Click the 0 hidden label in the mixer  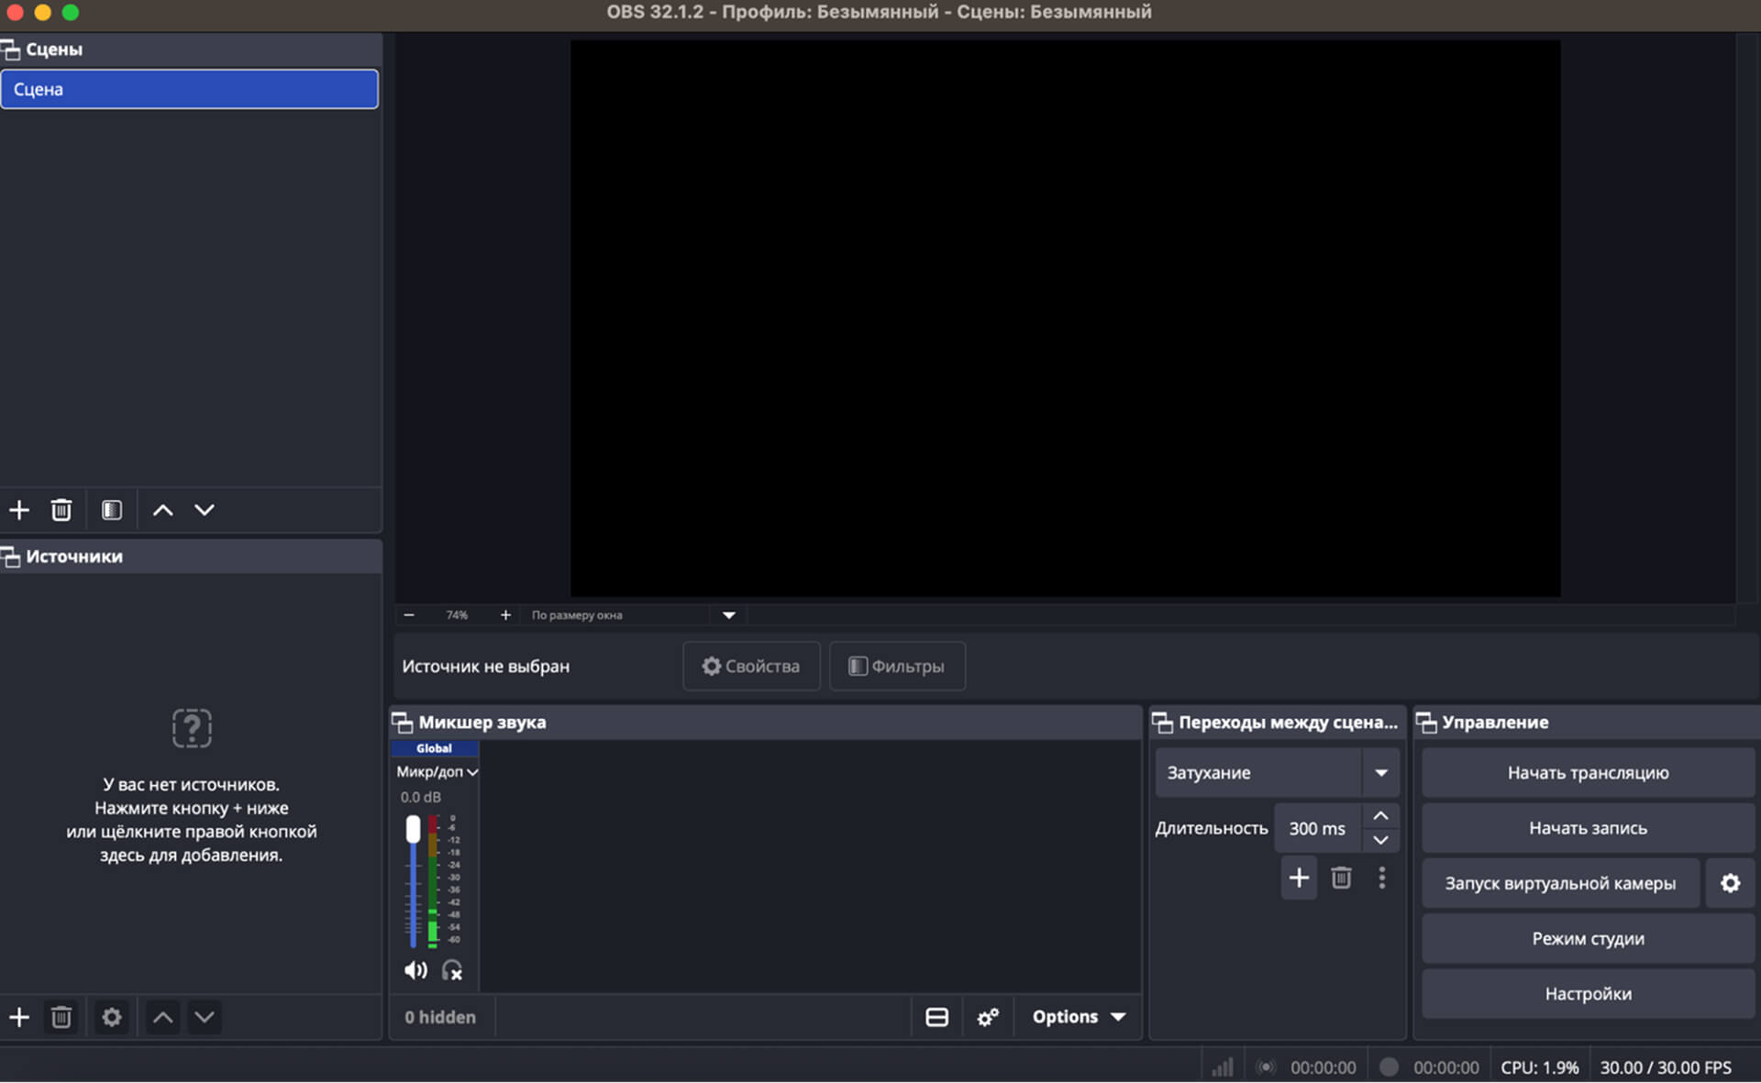pos(440,1017)
